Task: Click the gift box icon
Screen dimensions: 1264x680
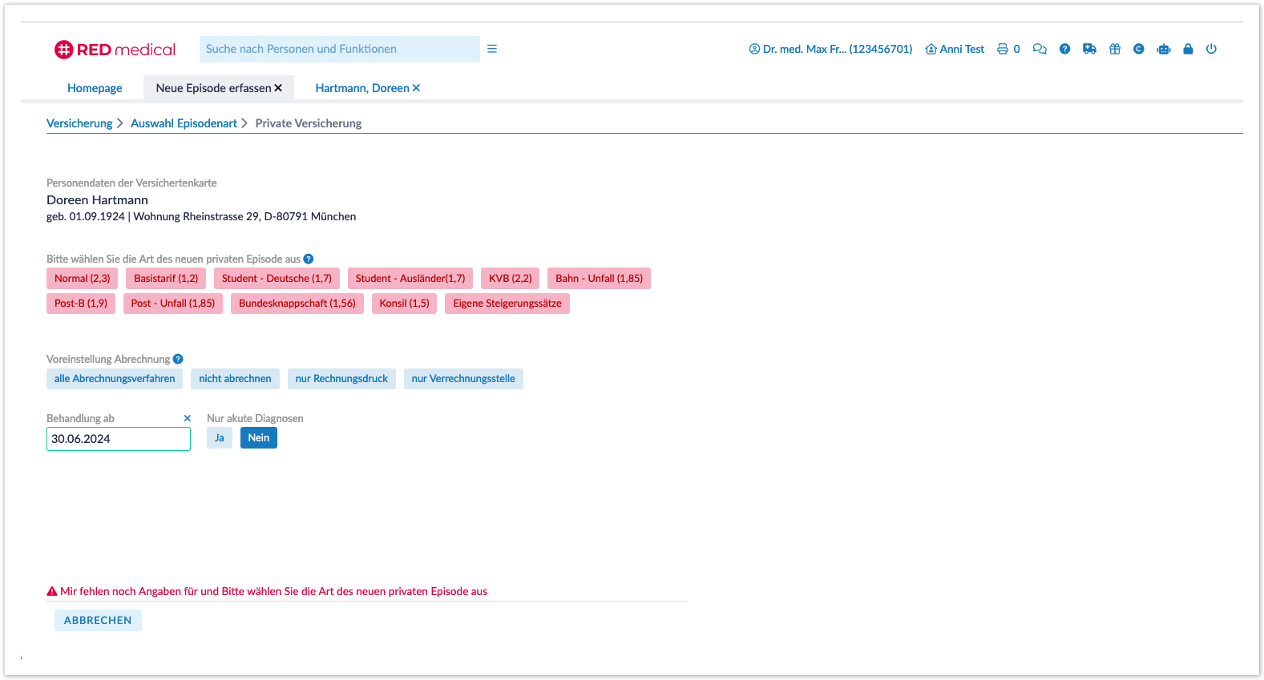Action: tap(1114, 49)
